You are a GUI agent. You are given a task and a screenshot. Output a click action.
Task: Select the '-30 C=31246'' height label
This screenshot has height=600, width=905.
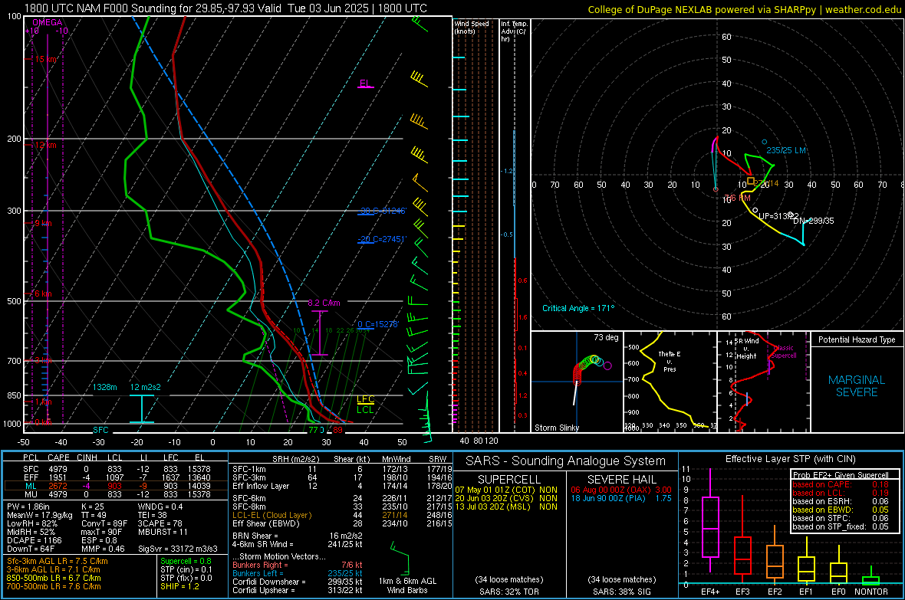coord(382,211)
